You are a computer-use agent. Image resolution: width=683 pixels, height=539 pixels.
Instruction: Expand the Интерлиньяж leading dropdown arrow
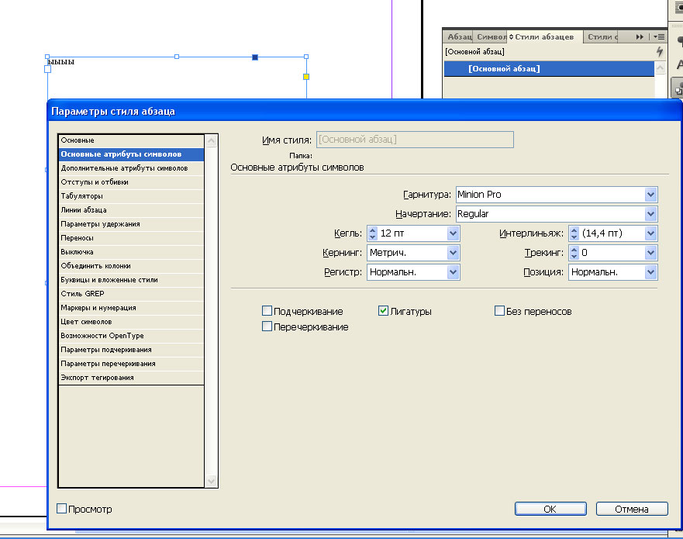[650, 233]
